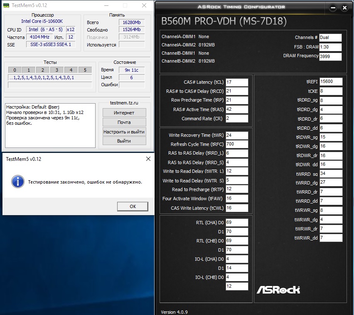Click the tRRD_S value field
This screenshot has height=315, width=354.
coord(237,162)
